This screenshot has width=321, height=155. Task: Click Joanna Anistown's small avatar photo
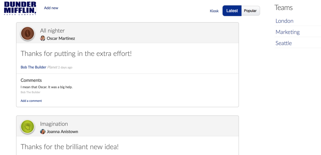click(x=42, y=132)
